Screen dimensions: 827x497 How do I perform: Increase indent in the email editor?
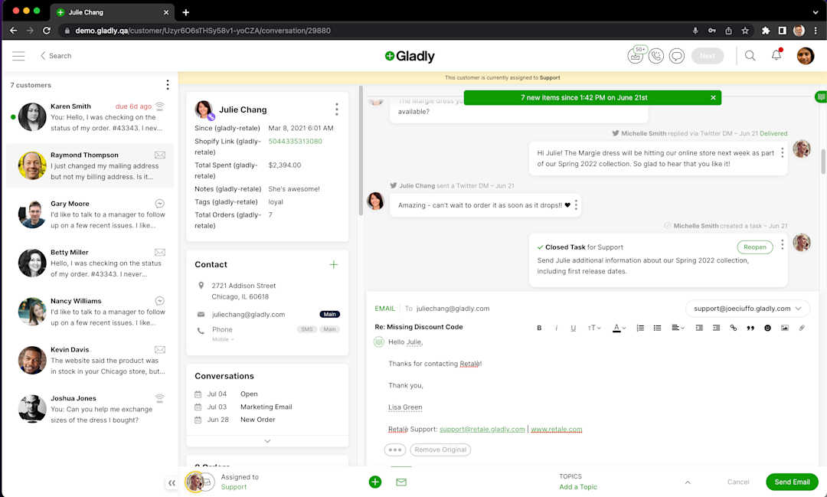(x=716, y=329)
